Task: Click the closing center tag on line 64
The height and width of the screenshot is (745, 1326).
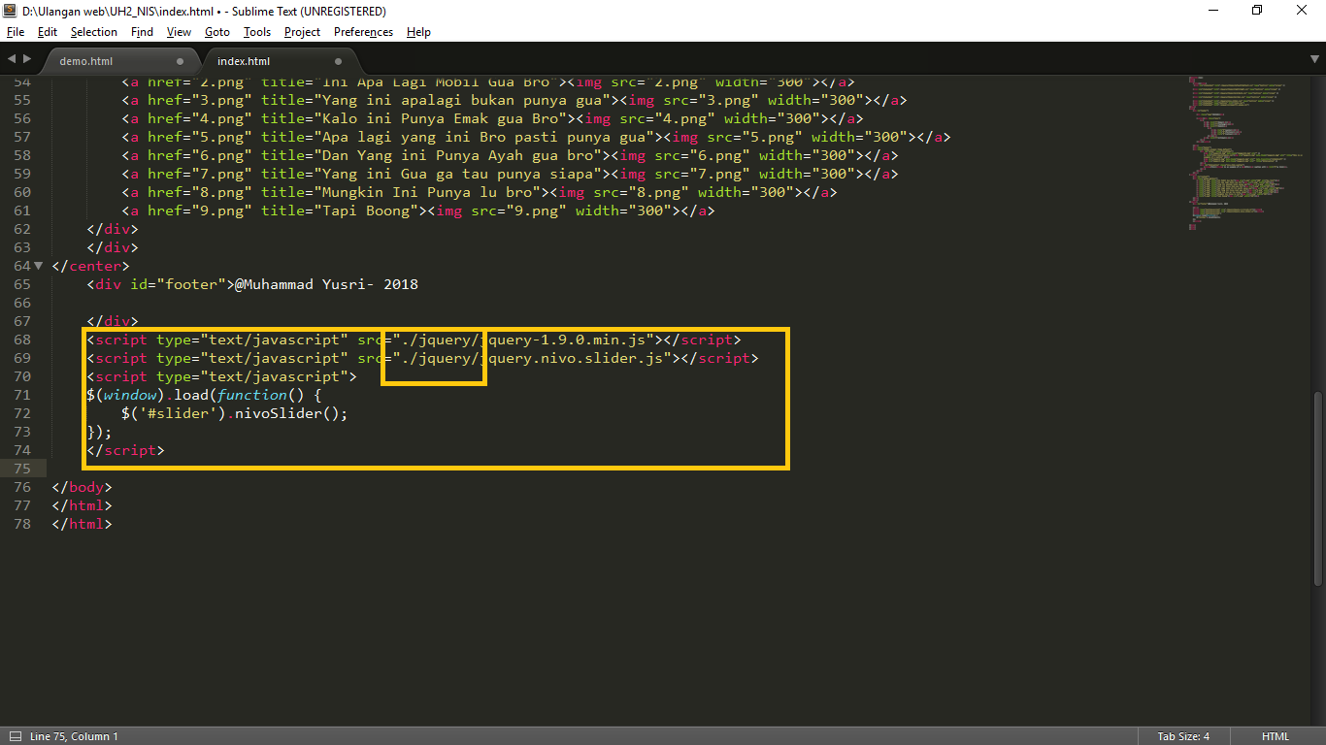Action: tap(90, 266)
